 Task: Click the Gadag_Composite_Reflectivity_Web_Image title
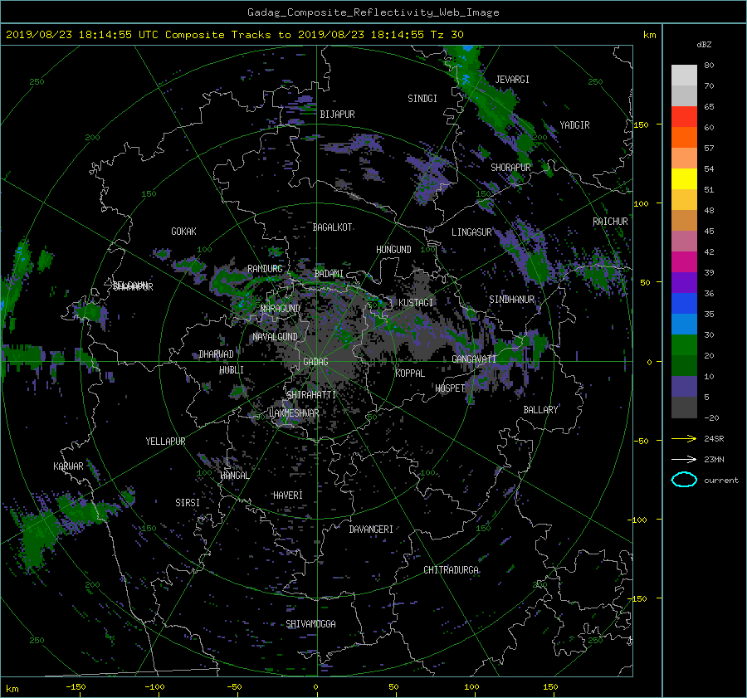tap(373, 12)
